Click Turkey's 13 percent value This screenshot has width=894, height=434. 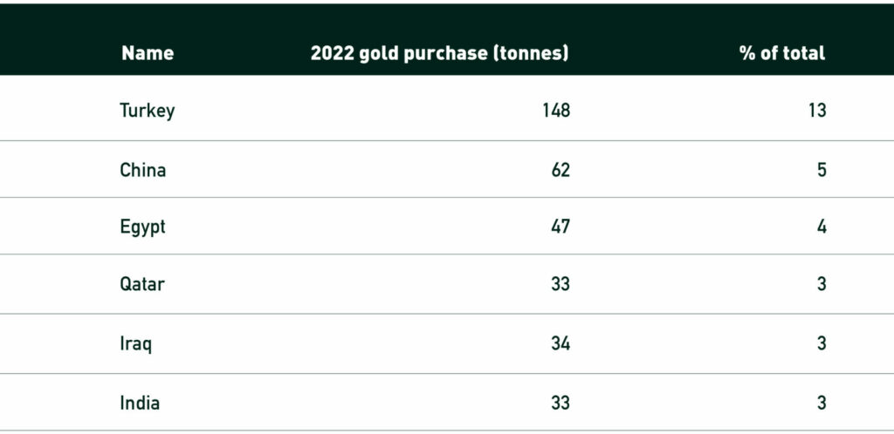(817, 110)
